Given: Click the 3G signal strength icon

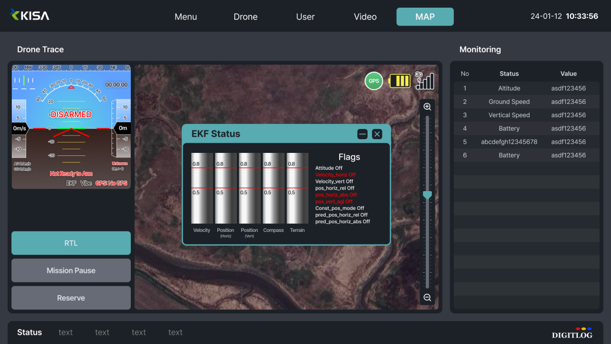Looking at the screenshot, I should click(x=425, y=81).
